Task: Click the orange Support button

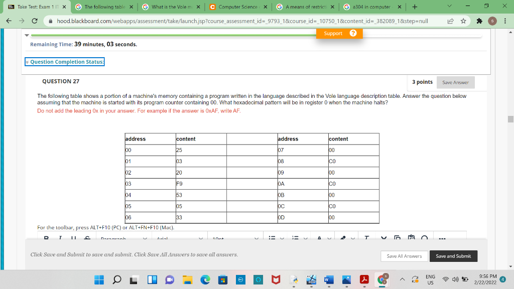Action: (x=339, y=34)
